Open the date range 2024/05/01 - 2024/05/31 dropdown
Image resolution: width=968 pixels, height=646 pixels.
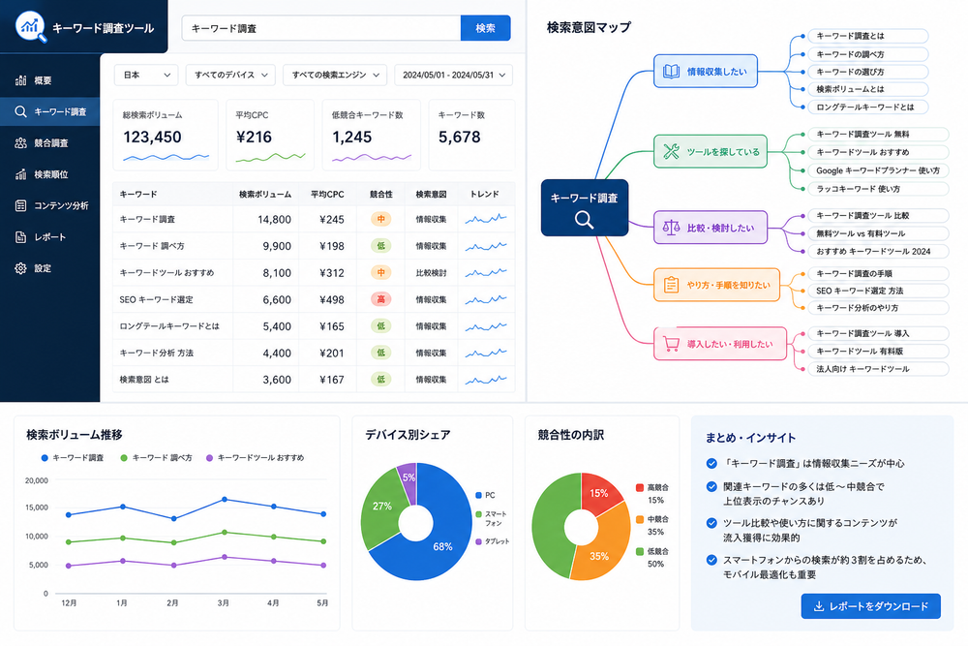(x=454, y=75)
